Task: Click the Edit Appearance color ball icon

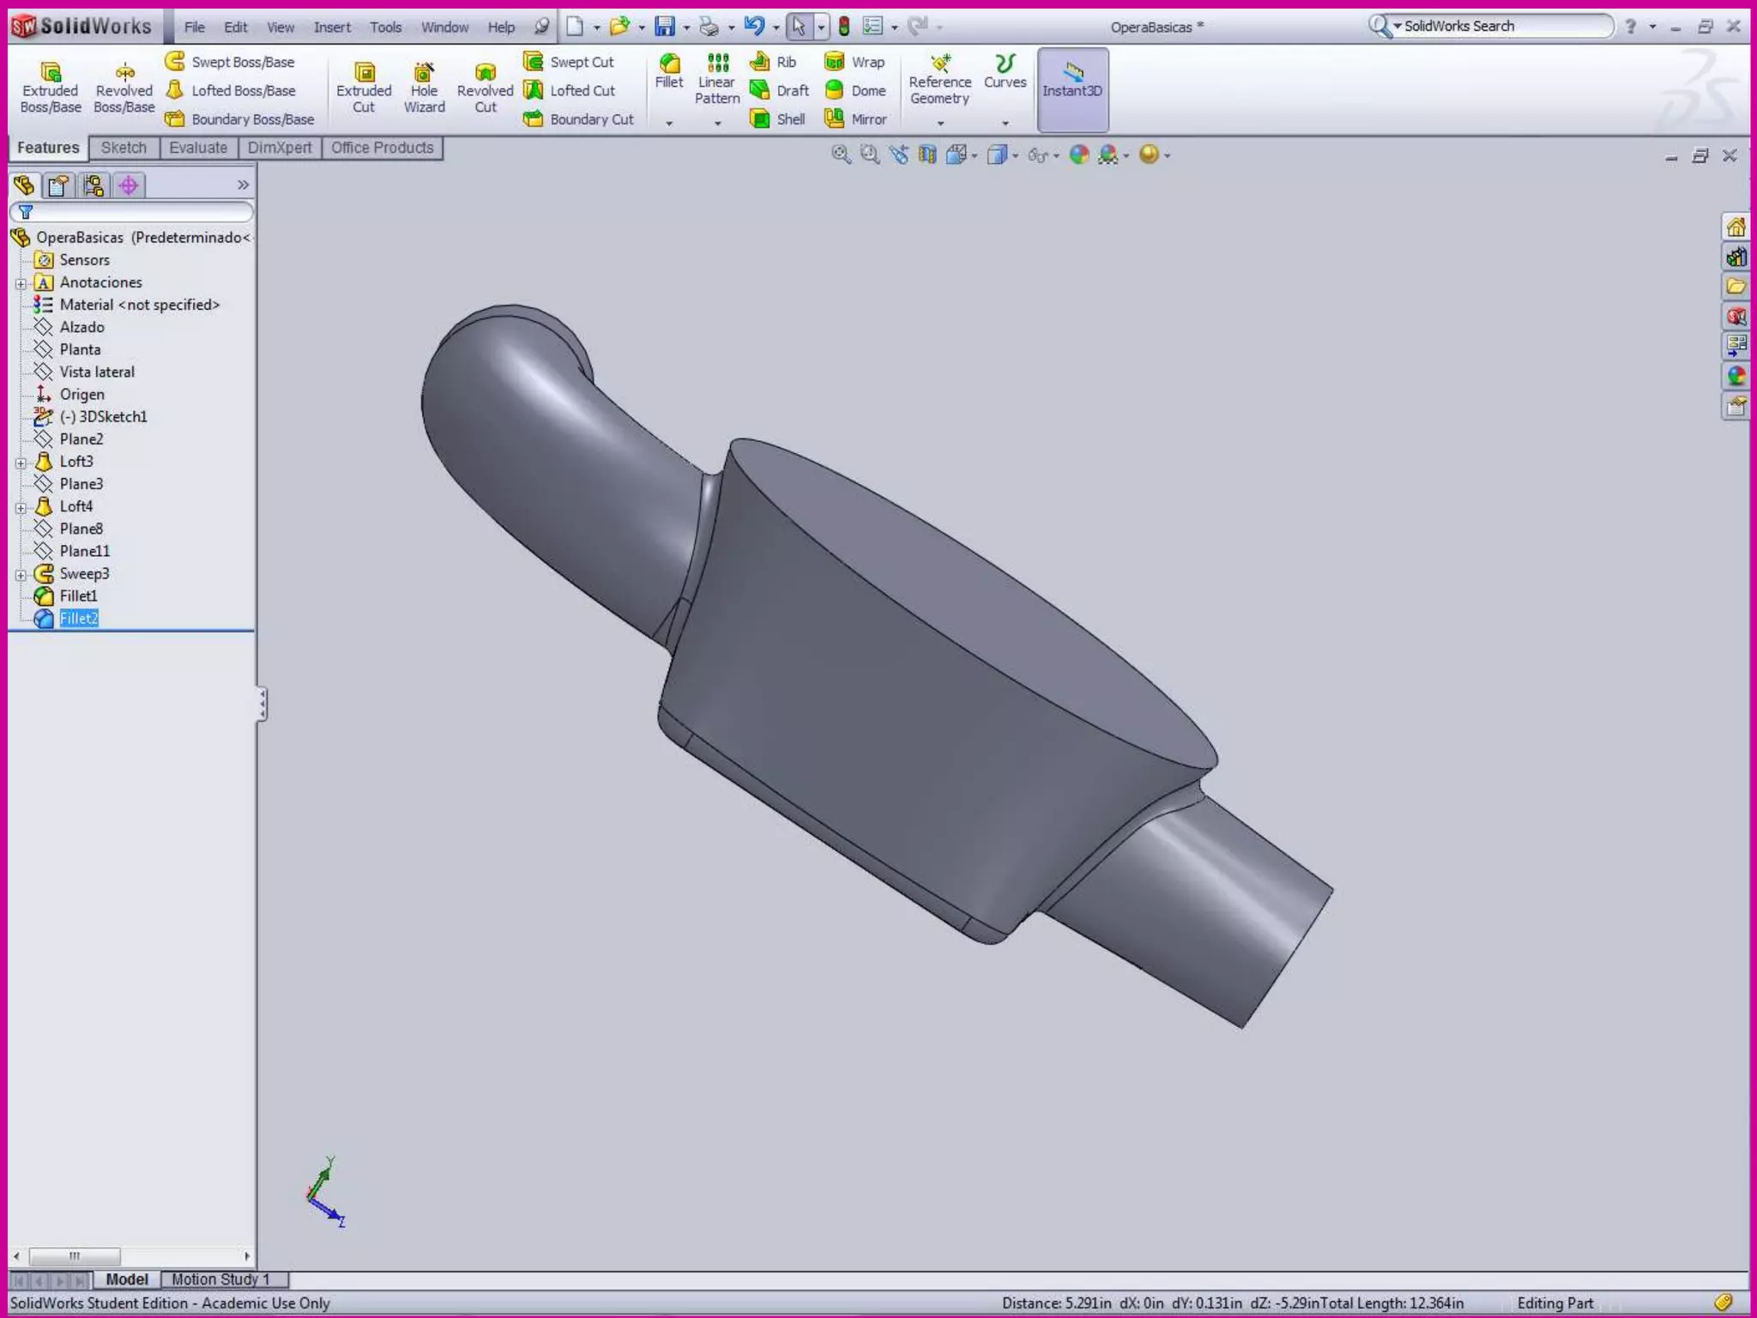Action: 1079,154
